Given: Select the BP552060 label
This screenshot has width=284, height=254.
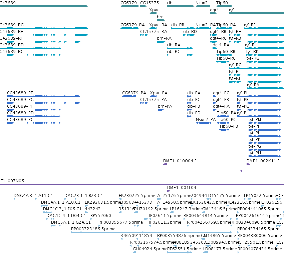Looking at the screenshot, I should 101,216.
